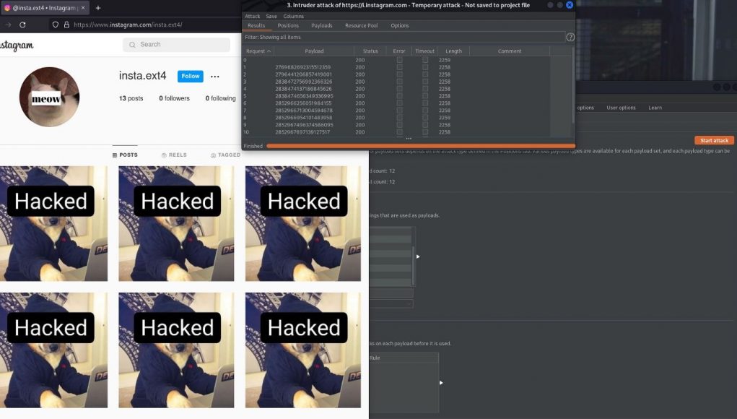Click the payload list side arrow in Burp
737x419 pixels.
(x=418, y=256)
